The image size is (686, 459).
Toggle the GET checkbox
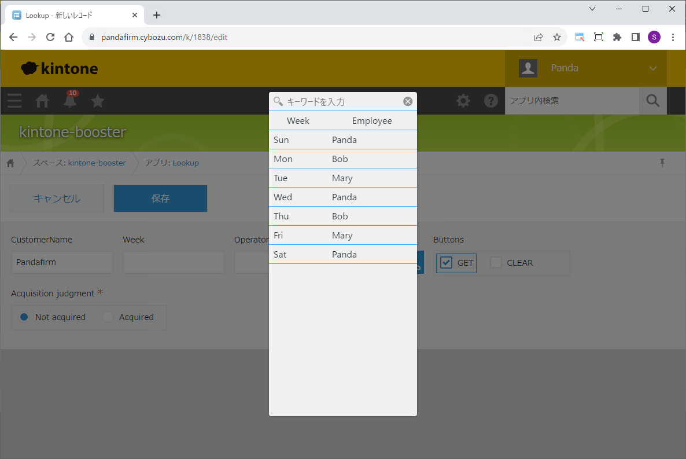446,263
